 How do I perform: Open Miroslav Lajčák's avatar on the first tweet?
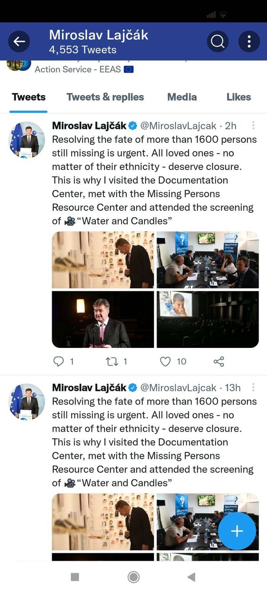27,140
